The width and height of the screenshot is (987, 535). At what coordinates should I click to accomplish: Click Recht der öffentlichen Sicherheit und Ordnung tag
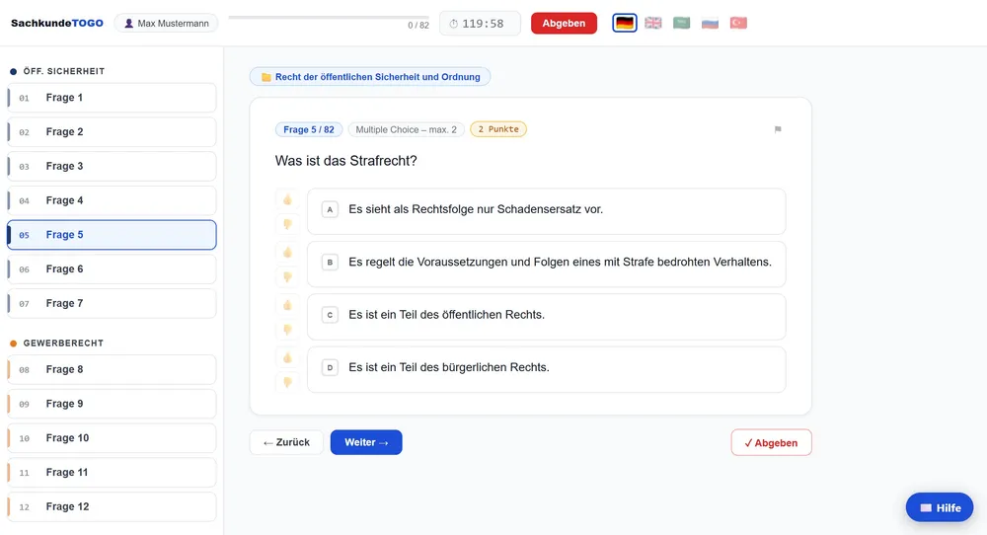click(370, 77)
